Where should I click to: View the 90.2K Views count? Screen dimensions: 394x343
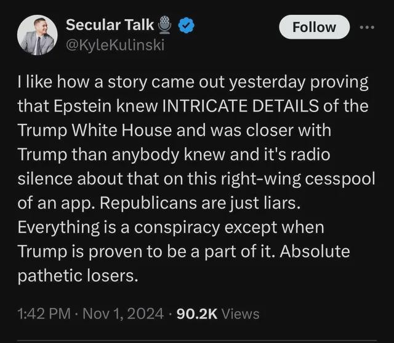click(x=218, y=314)
